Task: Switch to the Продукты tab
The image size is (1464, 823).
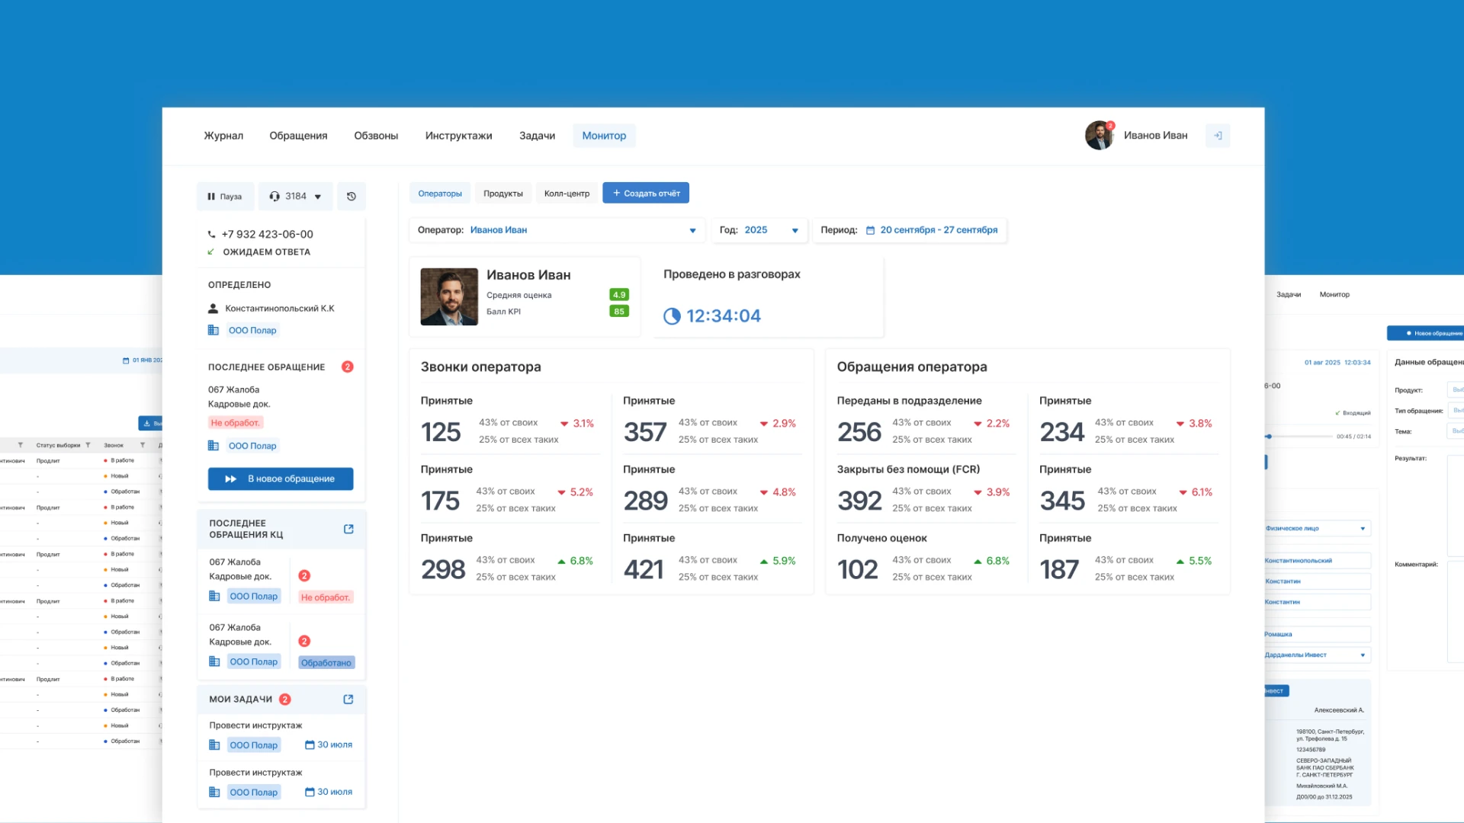Action: point(502,194)
